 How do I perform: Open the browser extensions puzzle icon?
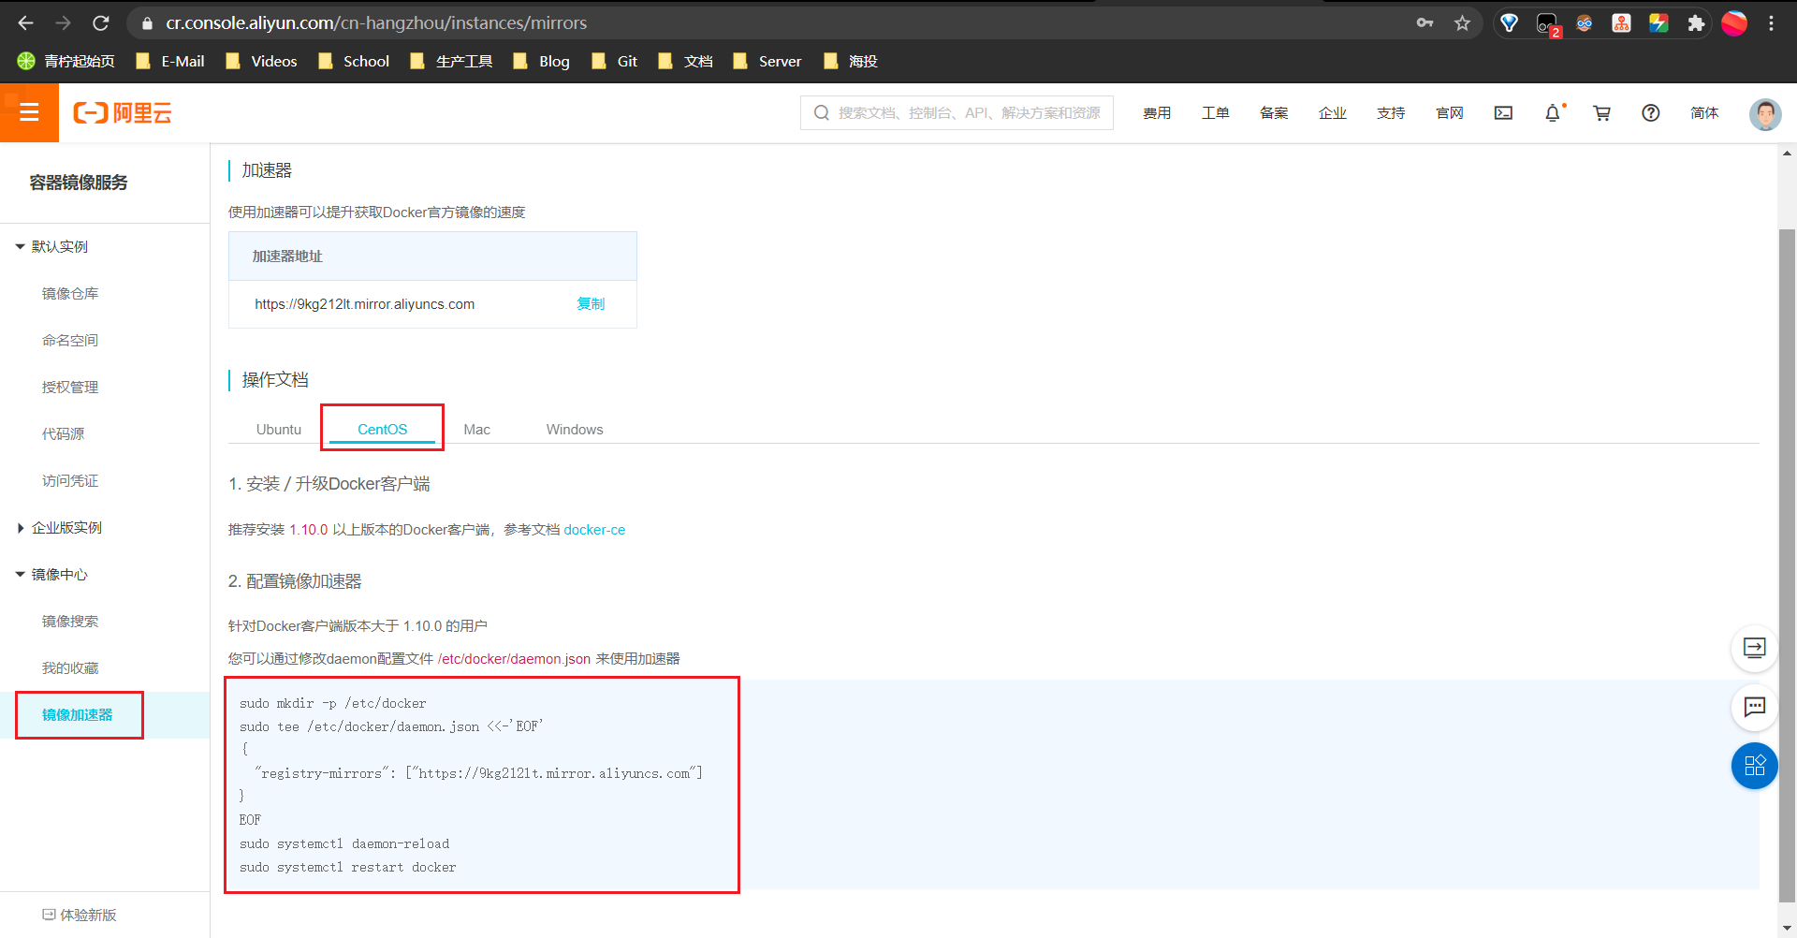click(x=1696, y=22)
